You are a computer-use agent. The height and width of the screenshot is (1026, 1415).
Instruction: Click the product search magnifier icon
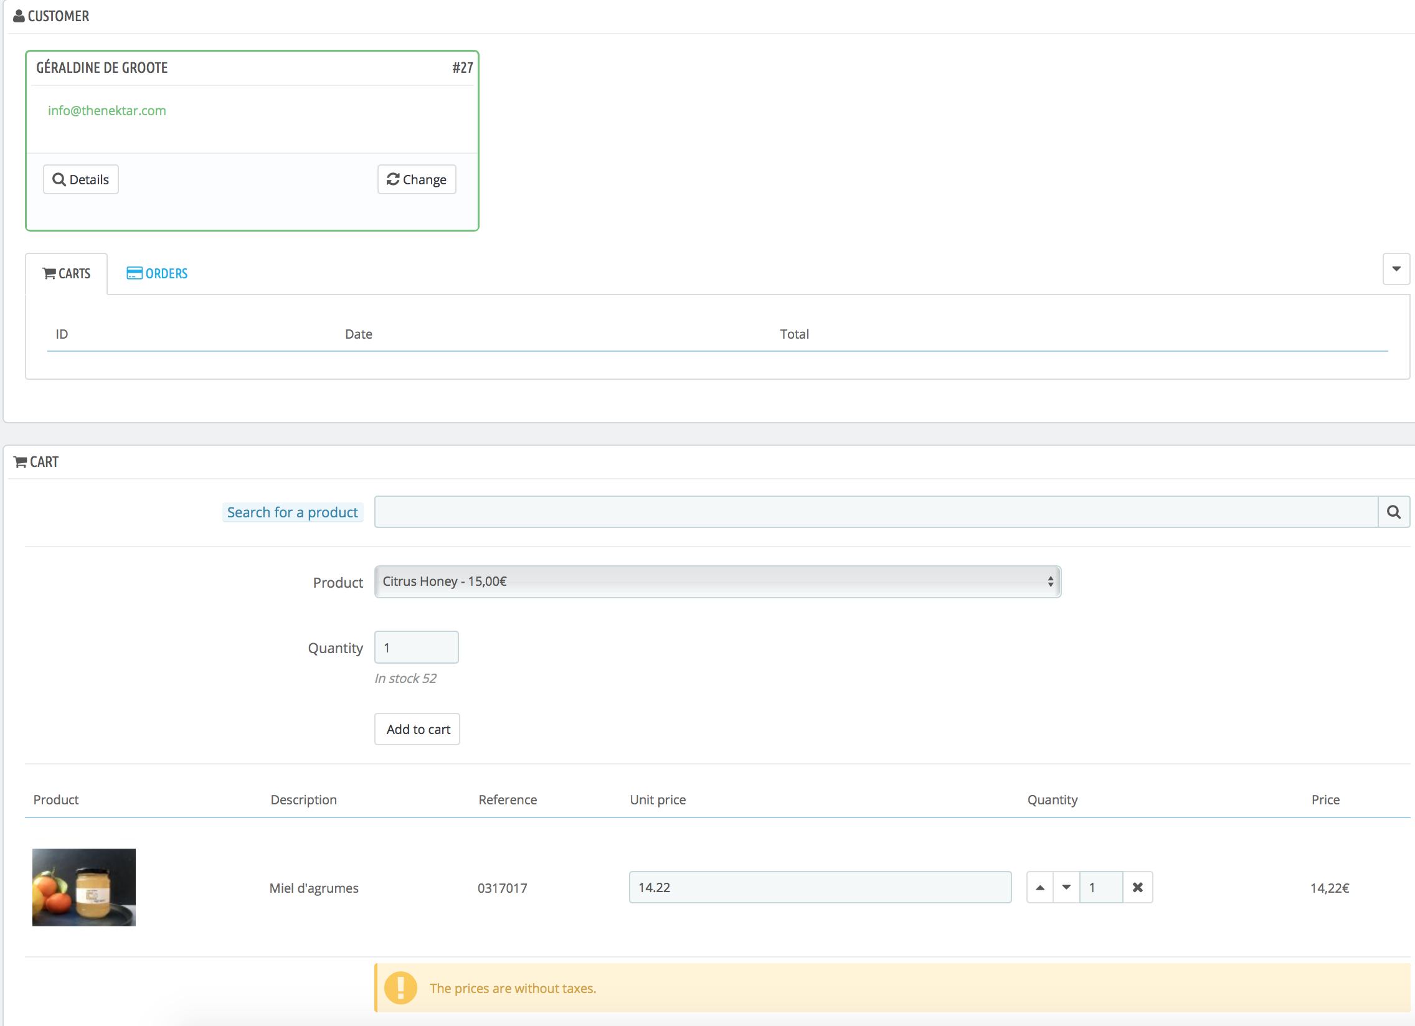pos(1393,512)
